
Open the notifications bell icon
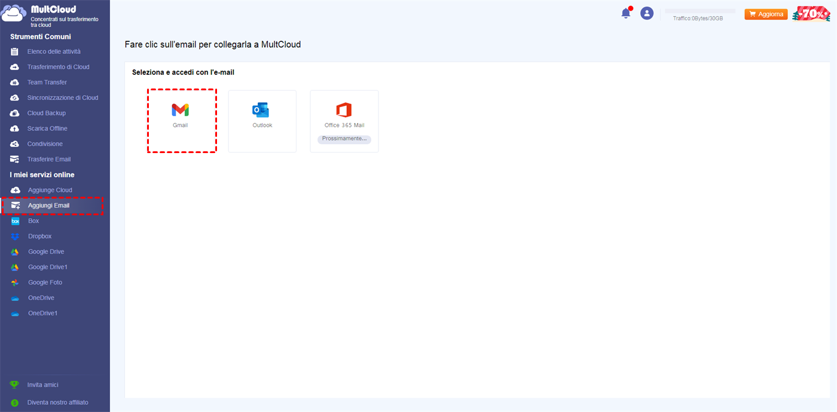click(626, 13)
